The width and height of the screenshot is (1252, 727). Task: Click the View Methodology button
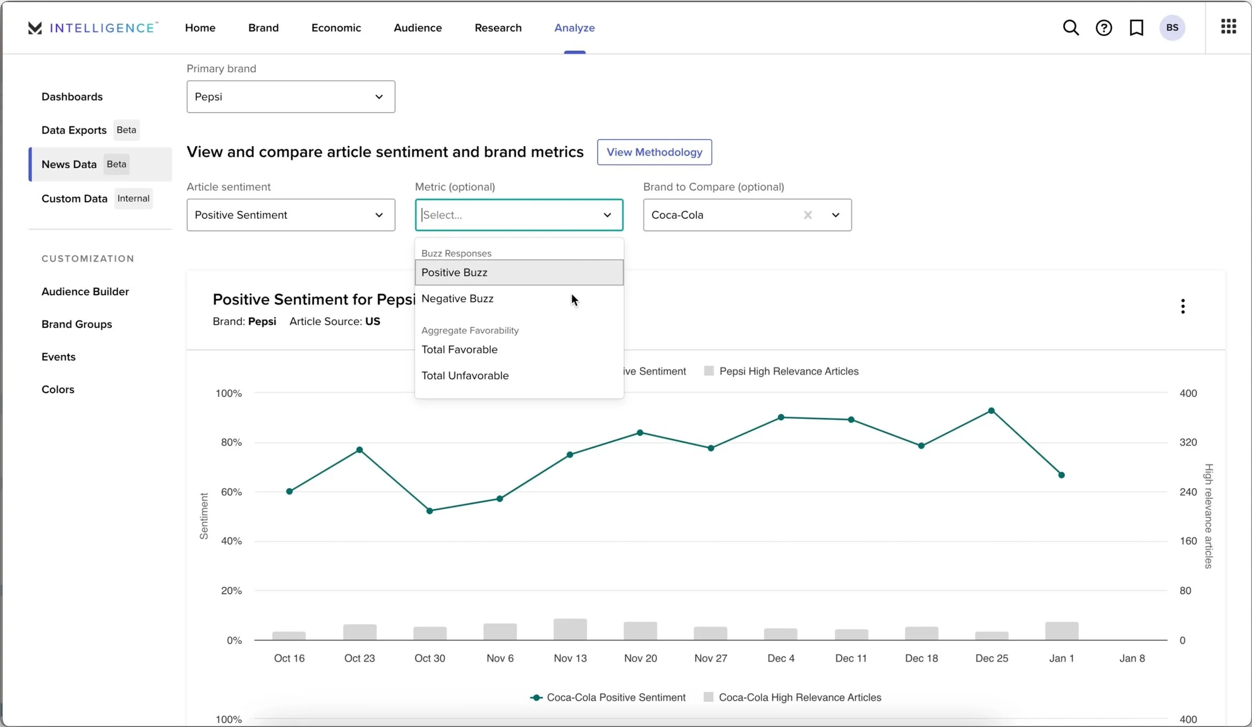[654, 152]
